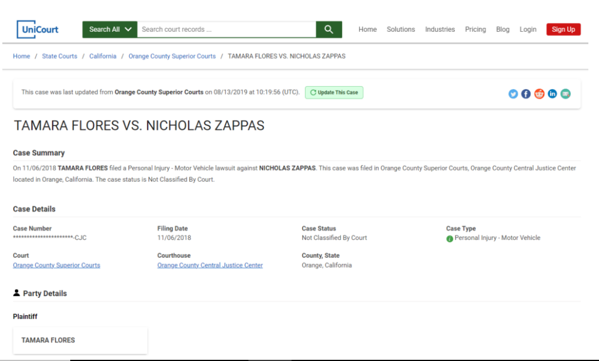Select the California breadcrumb link

[x=103, y=56]
